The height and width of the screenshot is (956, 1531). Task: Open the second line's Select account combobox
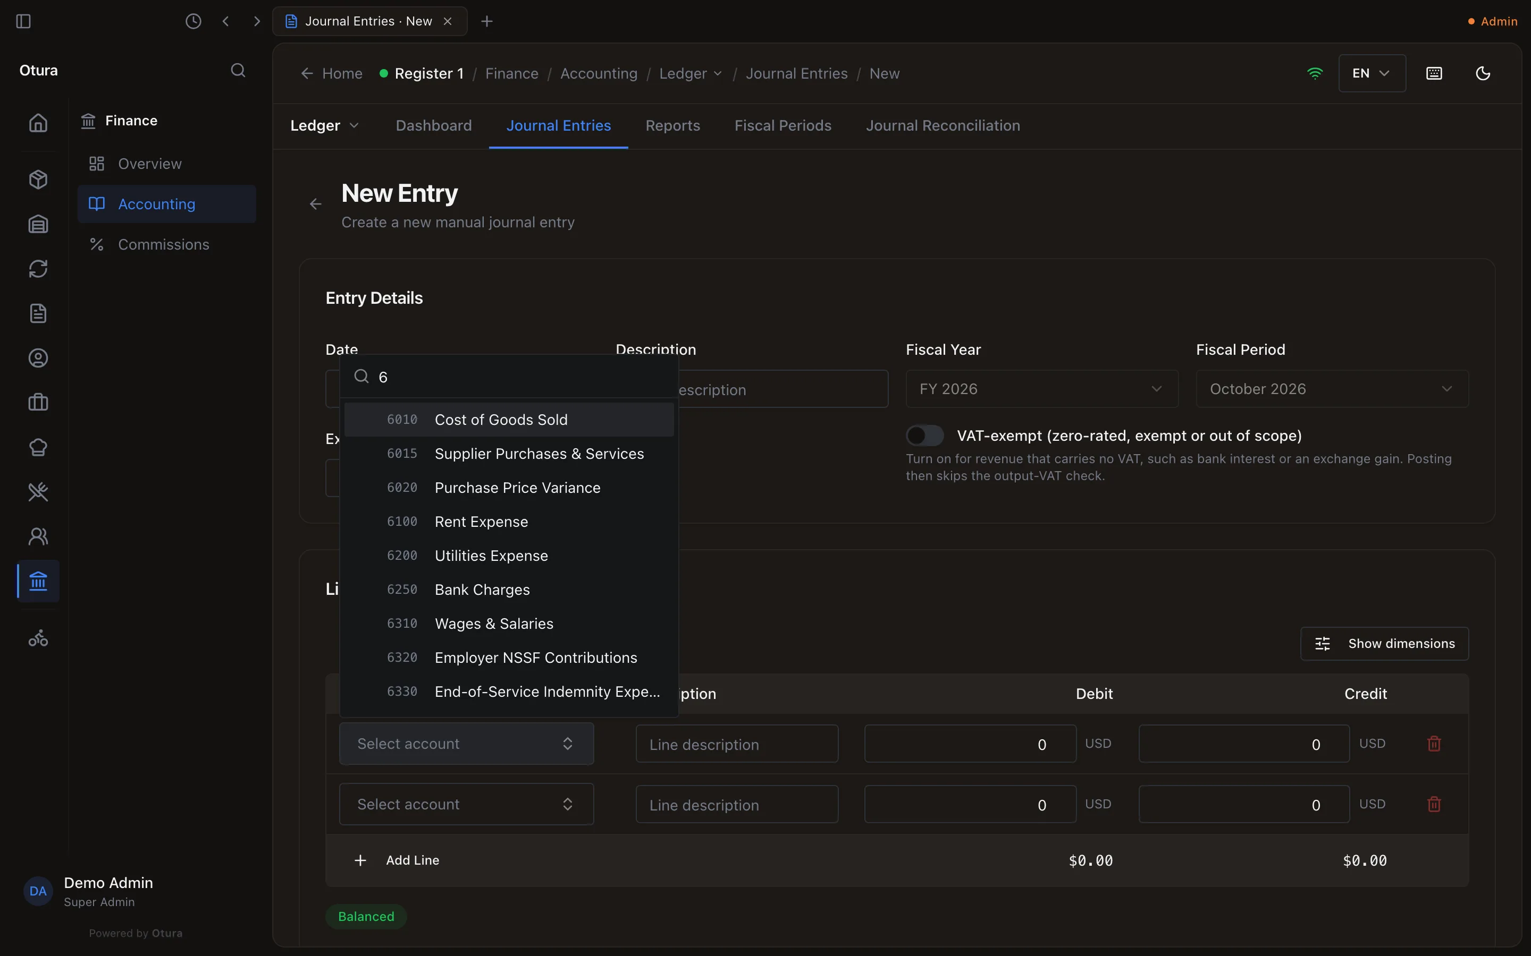(x=466, y=804)
